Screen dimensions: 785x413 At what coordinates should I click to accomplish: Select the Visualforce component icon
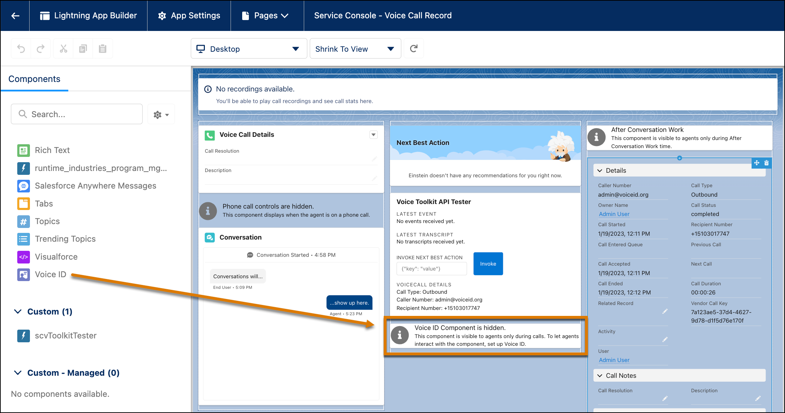point(24,257)
